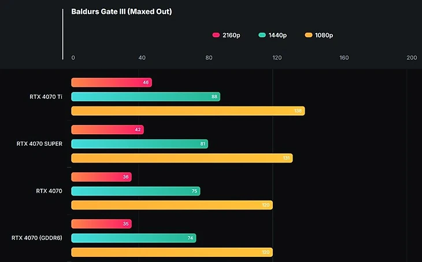Viewport: 422px width, 262px height.
Task: Click the RTX 4070 bar showing 75
Action: pos(135,191)
